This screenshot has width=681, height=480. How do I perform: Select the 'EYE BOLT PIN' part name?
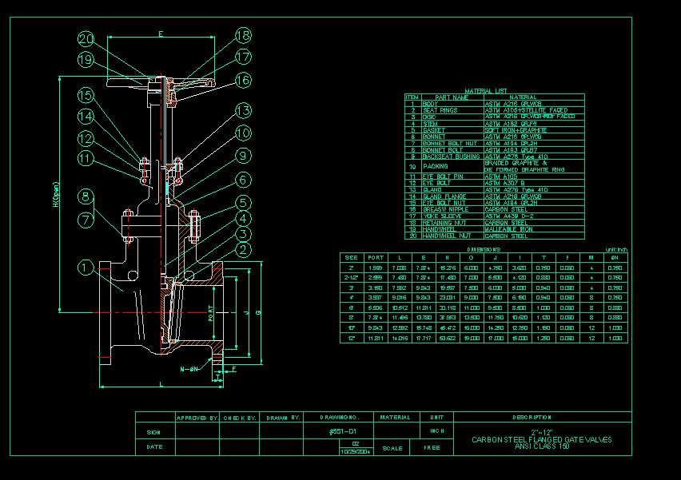click(x=443, y=177)
